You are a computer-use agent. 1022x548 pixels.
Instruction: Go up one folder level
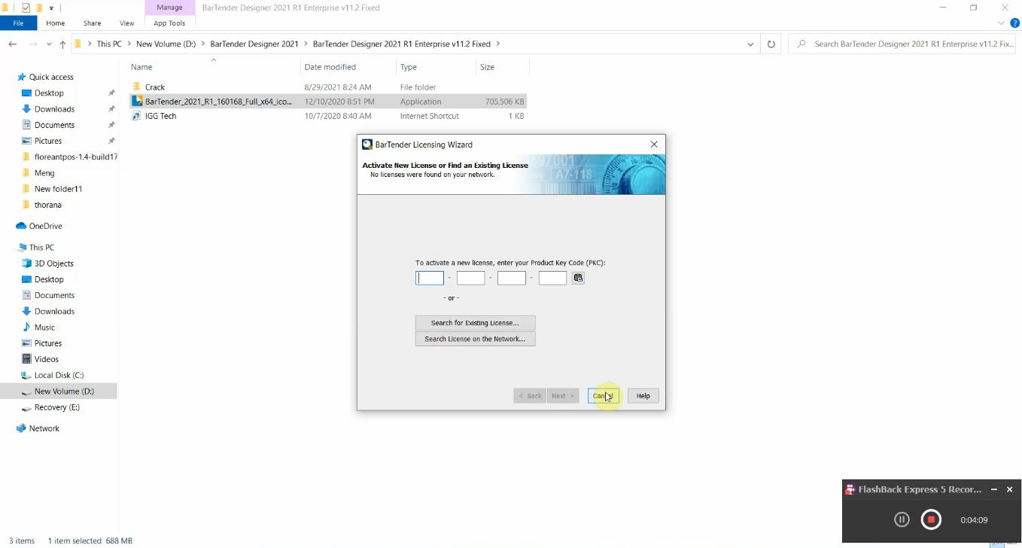pos(62,44)
